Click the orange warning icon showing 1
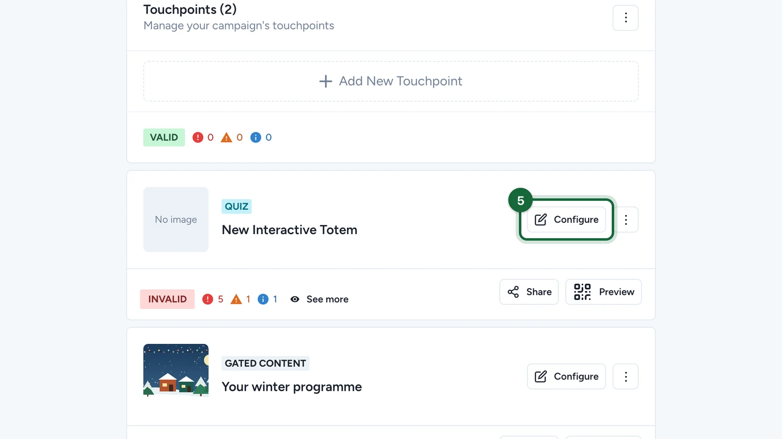The height and width of the screenshot is (439, 782). point(236,299)
